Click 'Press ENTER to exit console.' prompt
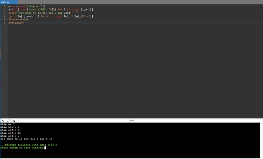This screenshot has width=263, height=159. 22,148
